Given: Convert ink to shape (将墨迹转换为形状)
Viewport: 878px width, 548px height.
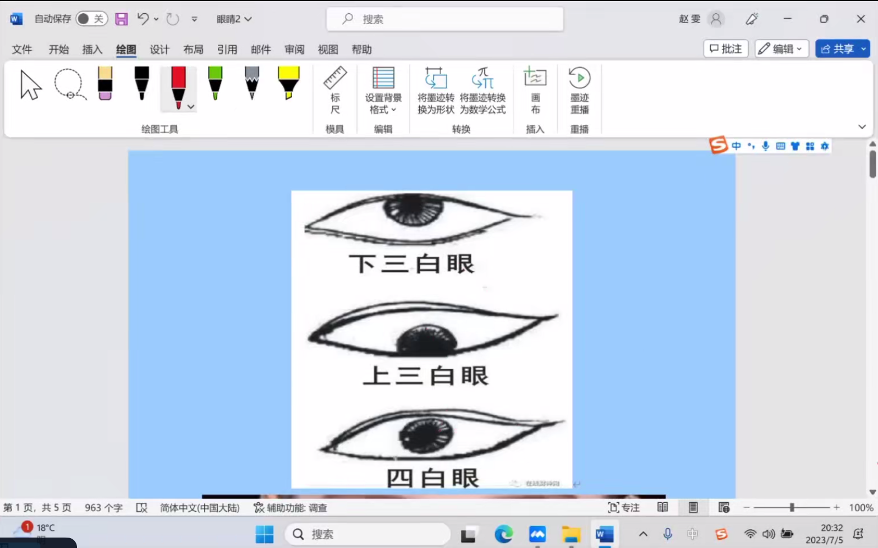Looking at the screenshot, I should (x=436, y=91).
